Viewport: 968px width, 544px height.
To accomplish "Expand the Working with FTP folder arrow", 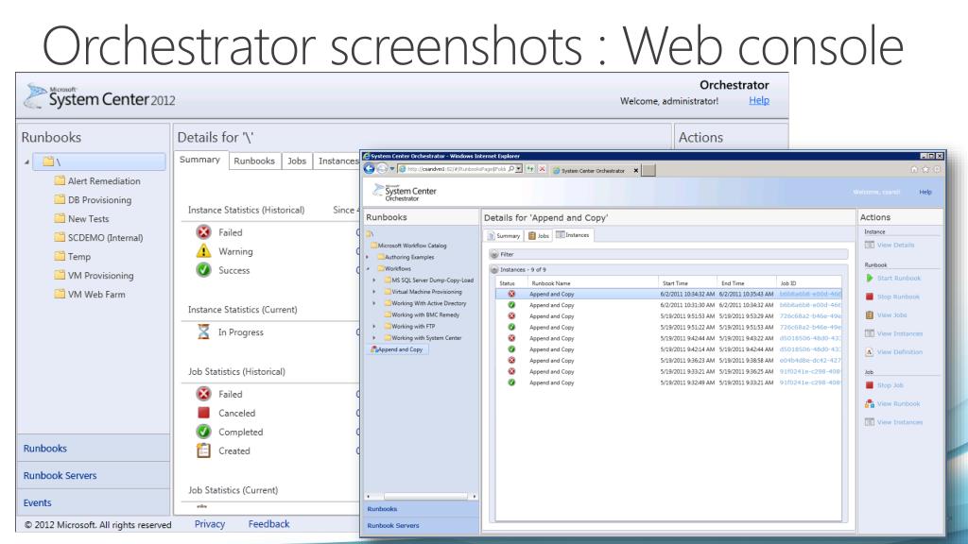I will pyautogui.click(x=374, y=326).
